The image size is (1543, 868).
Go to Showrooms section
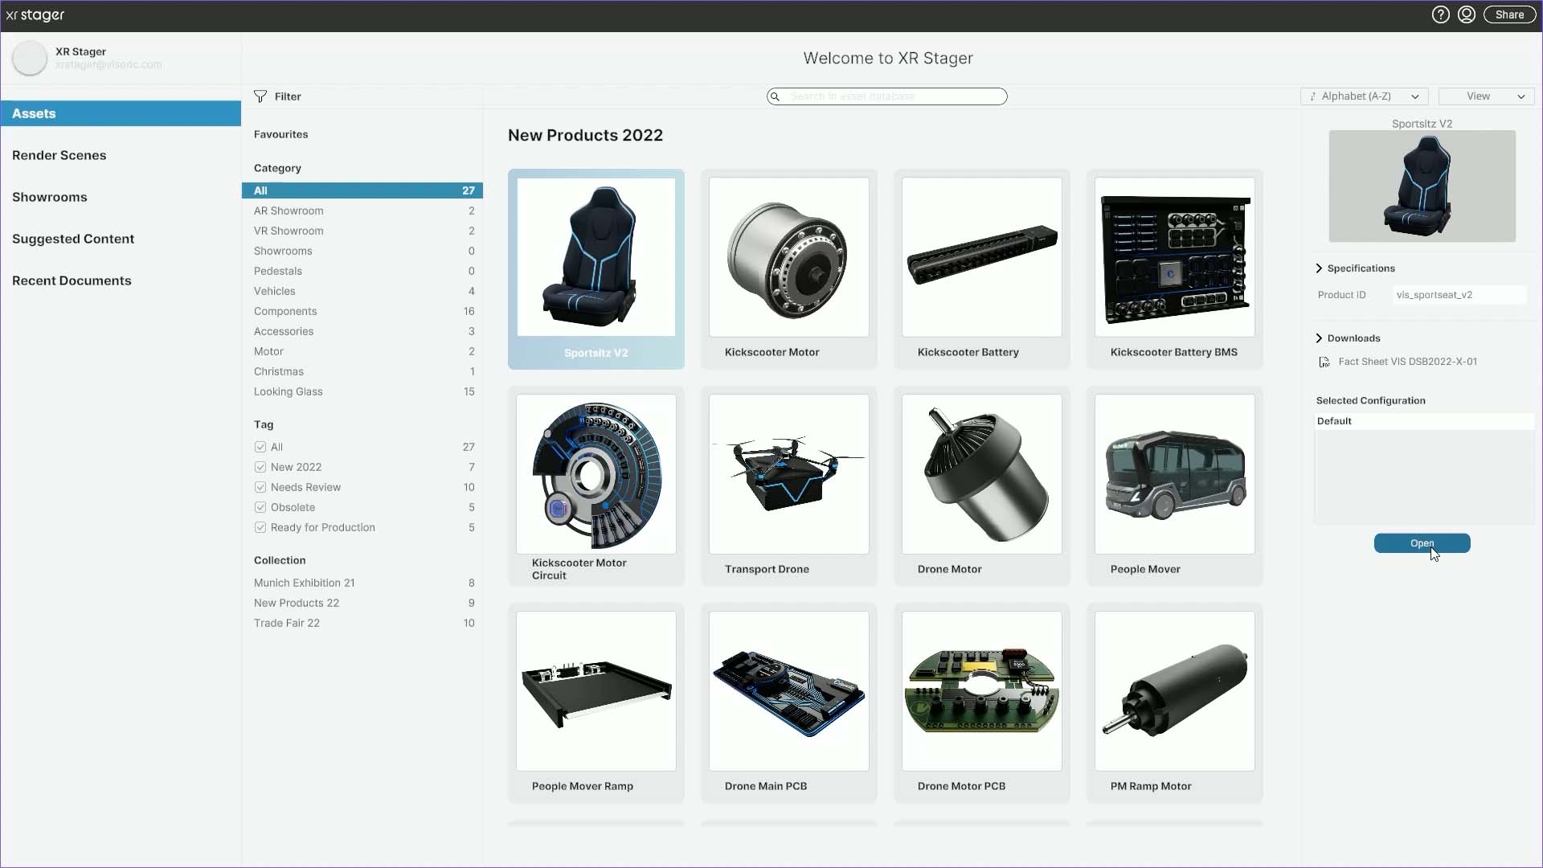[50, 197]
